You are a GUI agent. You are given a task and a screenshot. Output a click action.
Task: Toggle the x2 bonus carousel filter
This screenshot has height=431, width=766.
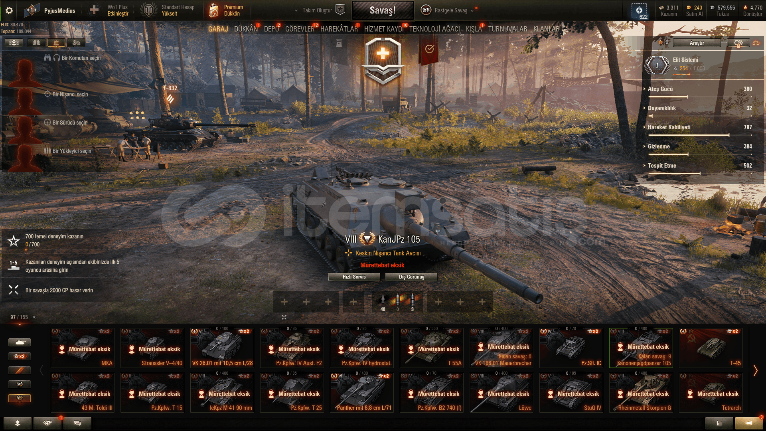tap(20, 356)
